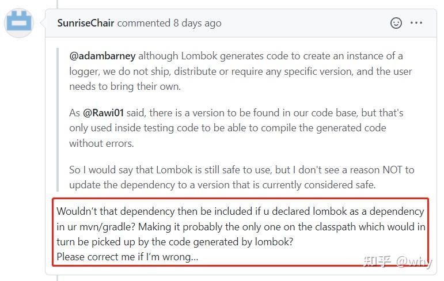Click the "8 days ago" timestamp
The image size is (444, 281).
(197, 24)
